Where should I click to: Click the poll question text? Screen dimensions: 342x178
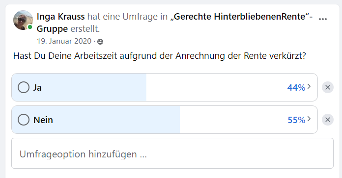click(x=160, y=56)
